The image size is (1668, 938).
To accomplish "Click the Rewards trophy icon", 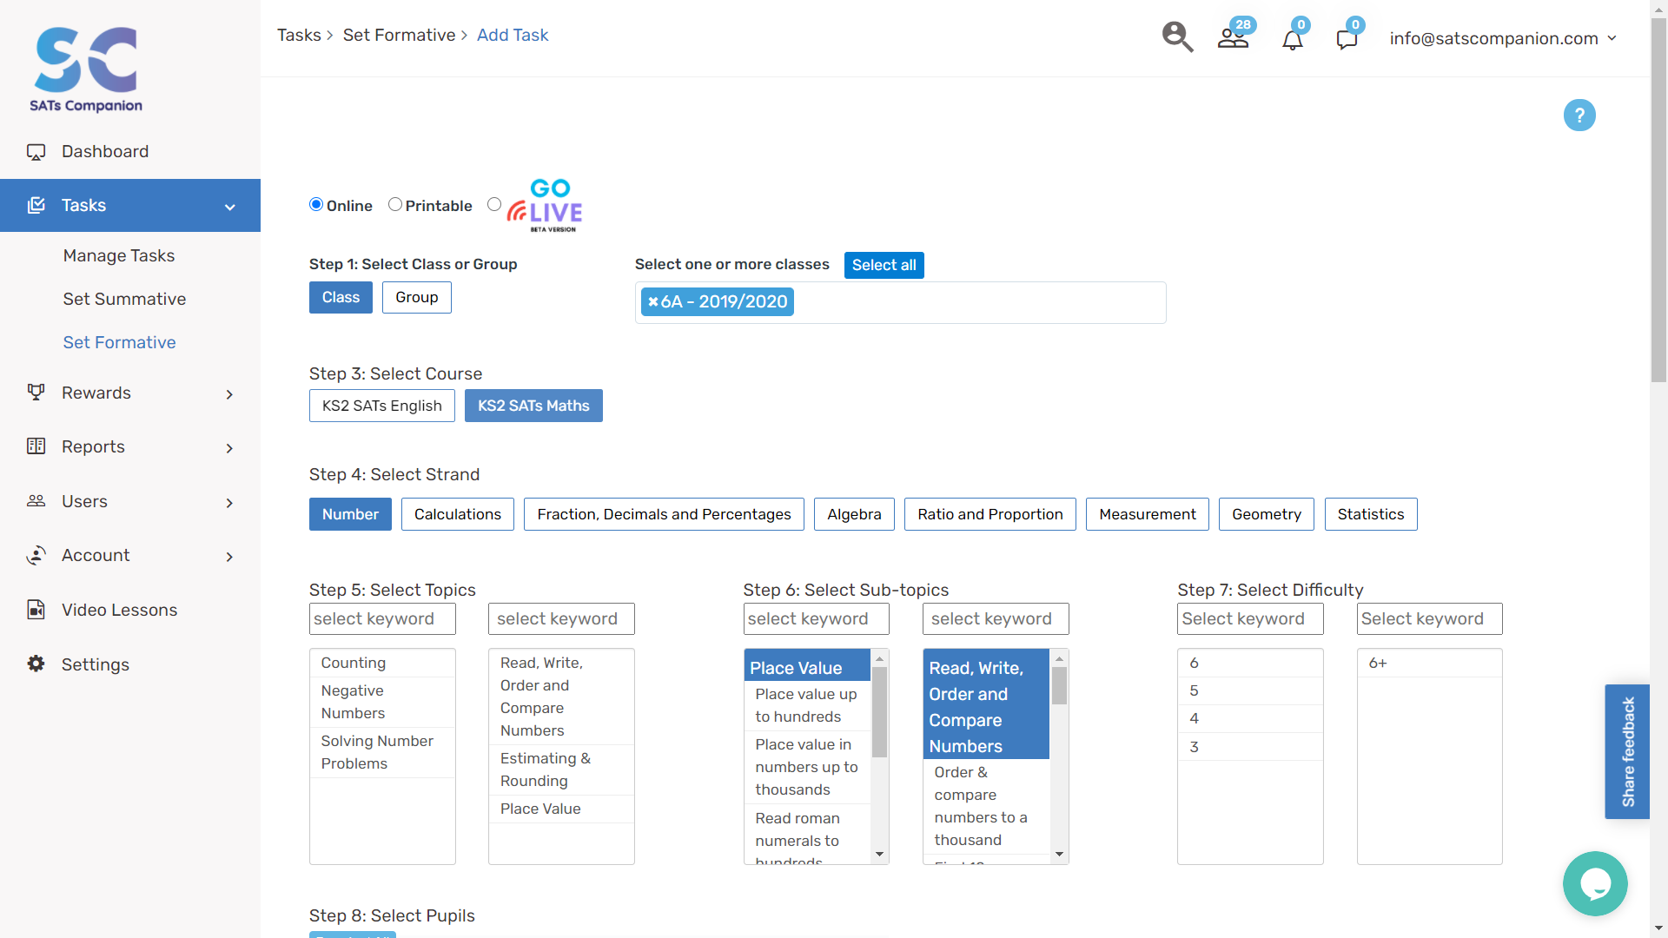I will pyautogui.click(x=36, y=393).
